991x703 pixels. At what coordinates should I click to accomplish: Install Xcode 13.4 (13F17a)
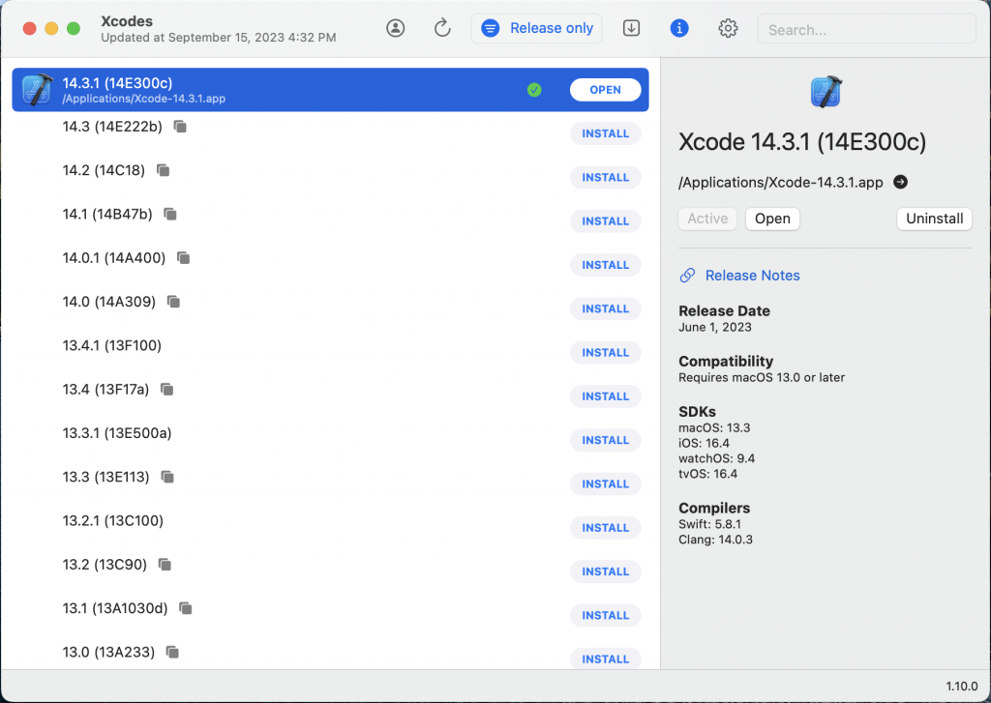606,396
